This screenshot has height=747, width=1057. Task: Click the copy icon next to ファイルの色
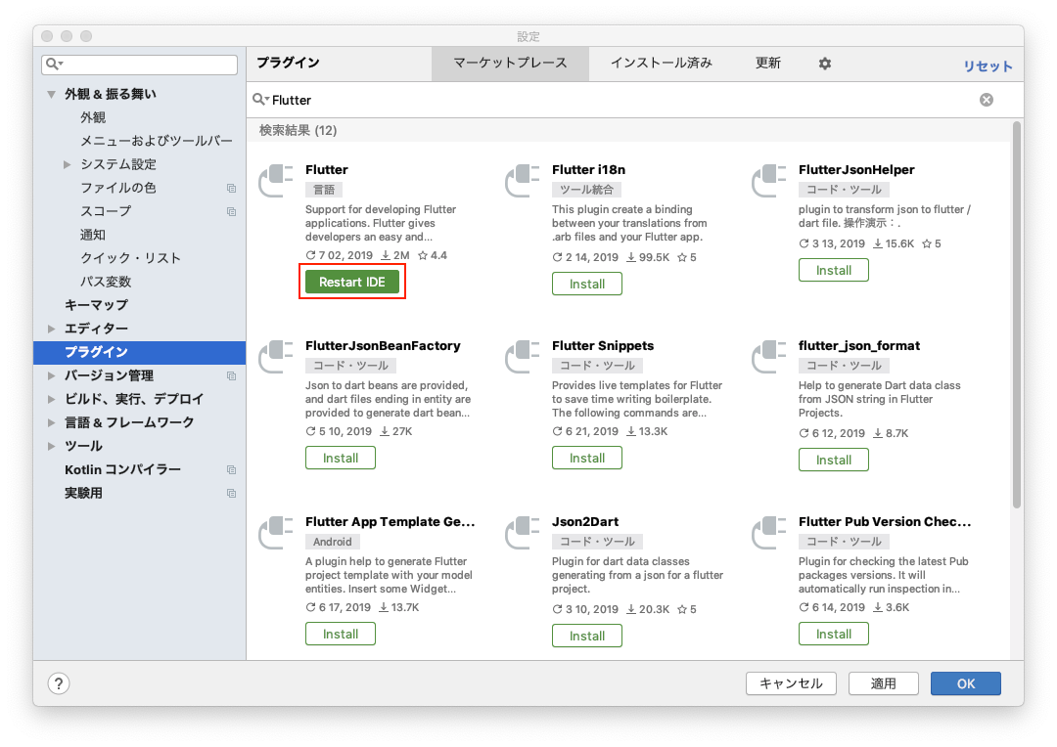click(x=231, y=188)
